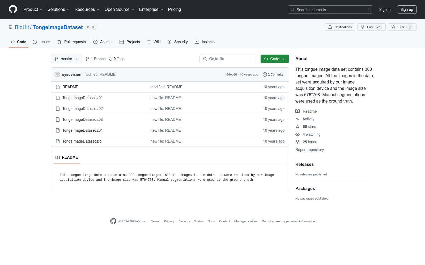Click the file icon next to README row
The width and height of the screenshot is (425, 265).
pos(58,87)
